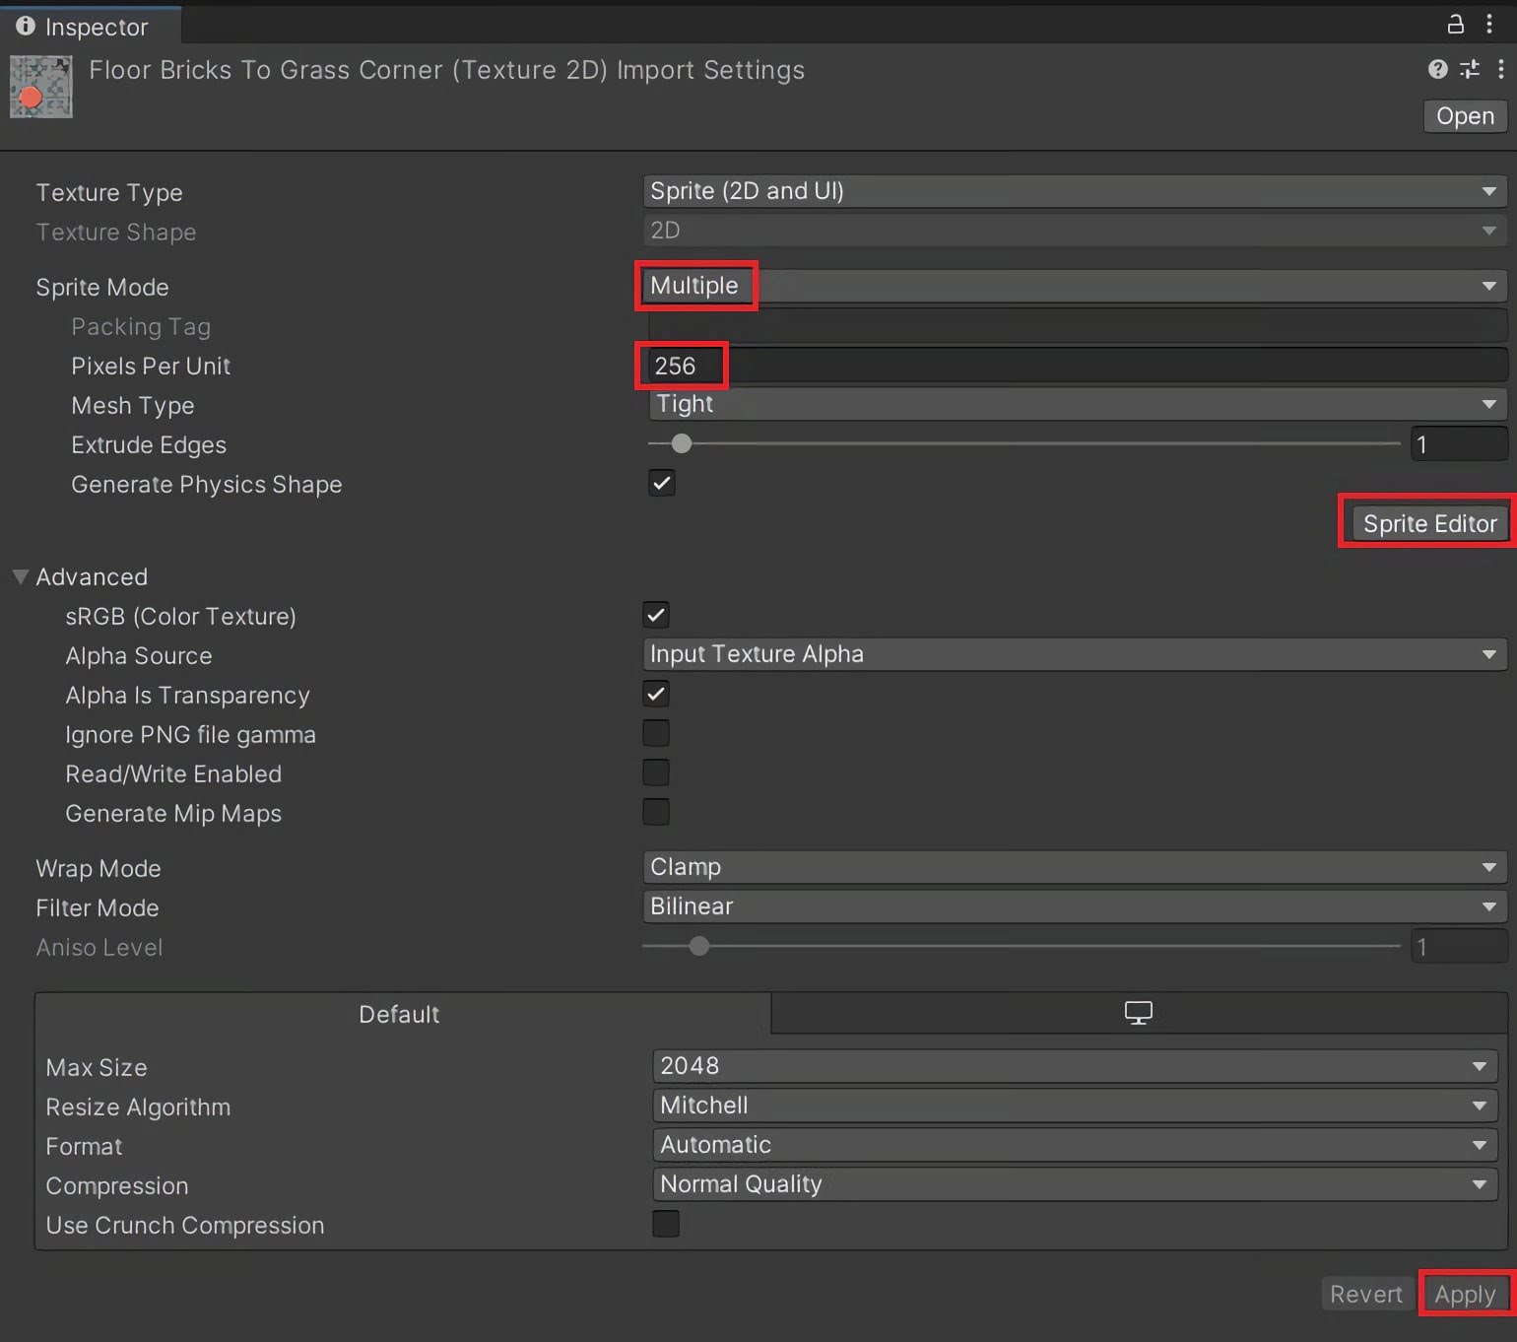Click the Pixels Per Unit label
Screen dimensions: 1517x1342
[x=151, y=367]
